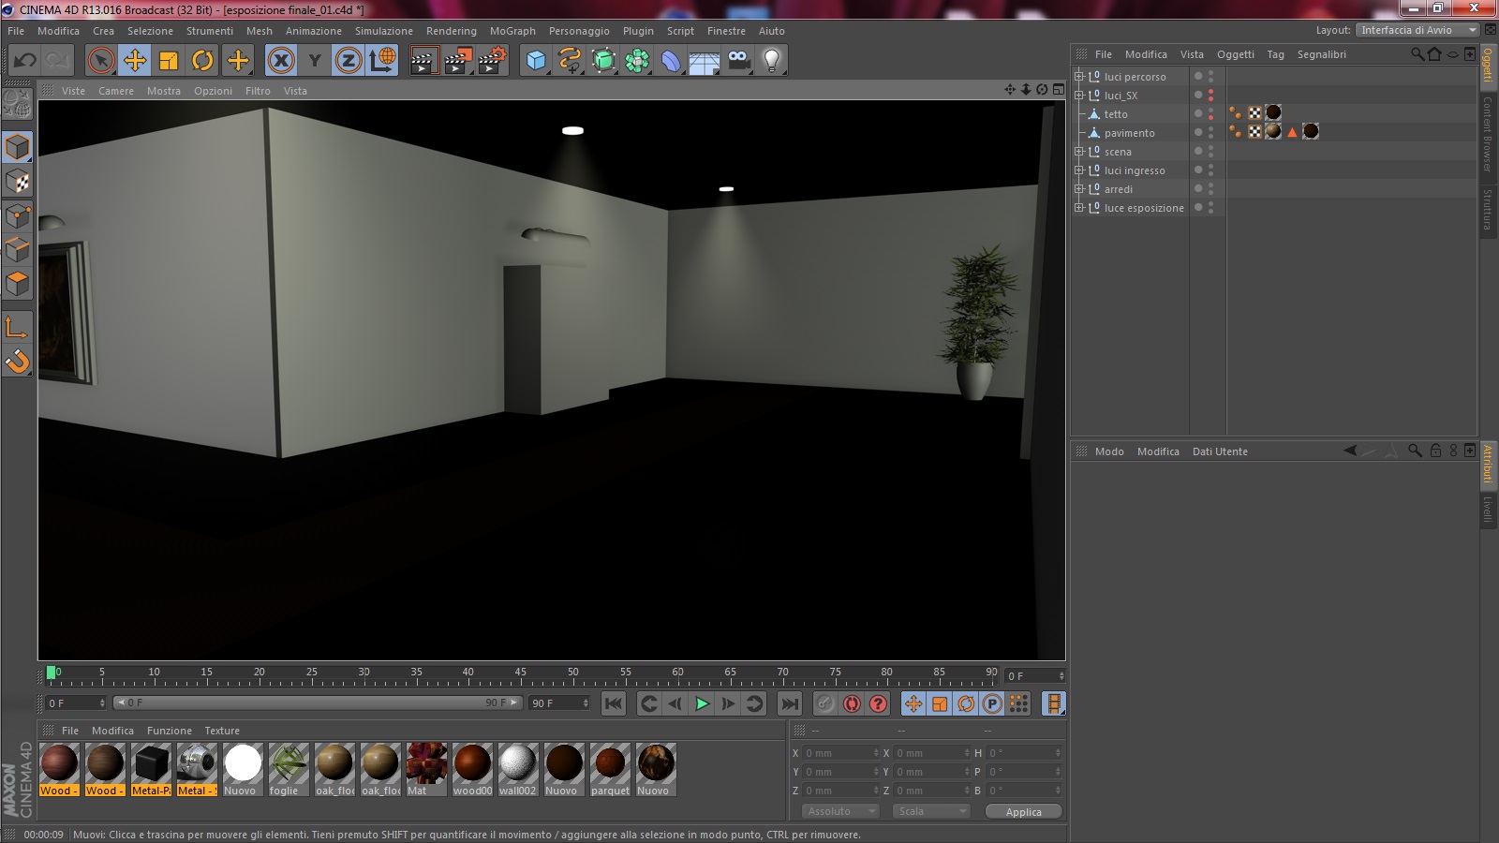Toggle X axis lock
The height and width of the screenshot is (843, 1499).
281,61
